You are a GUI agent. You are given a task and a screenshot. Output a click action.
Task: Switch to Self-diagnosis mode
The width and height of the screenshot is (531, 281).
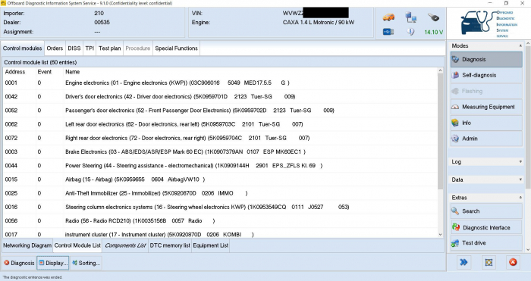coord(486,76)
